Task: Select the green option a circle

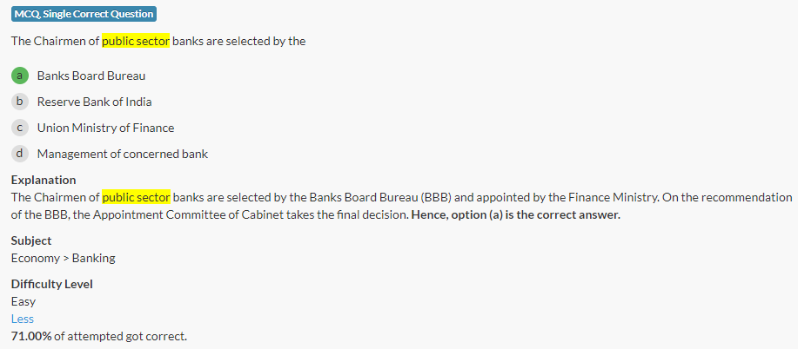Action: [20, 76]
